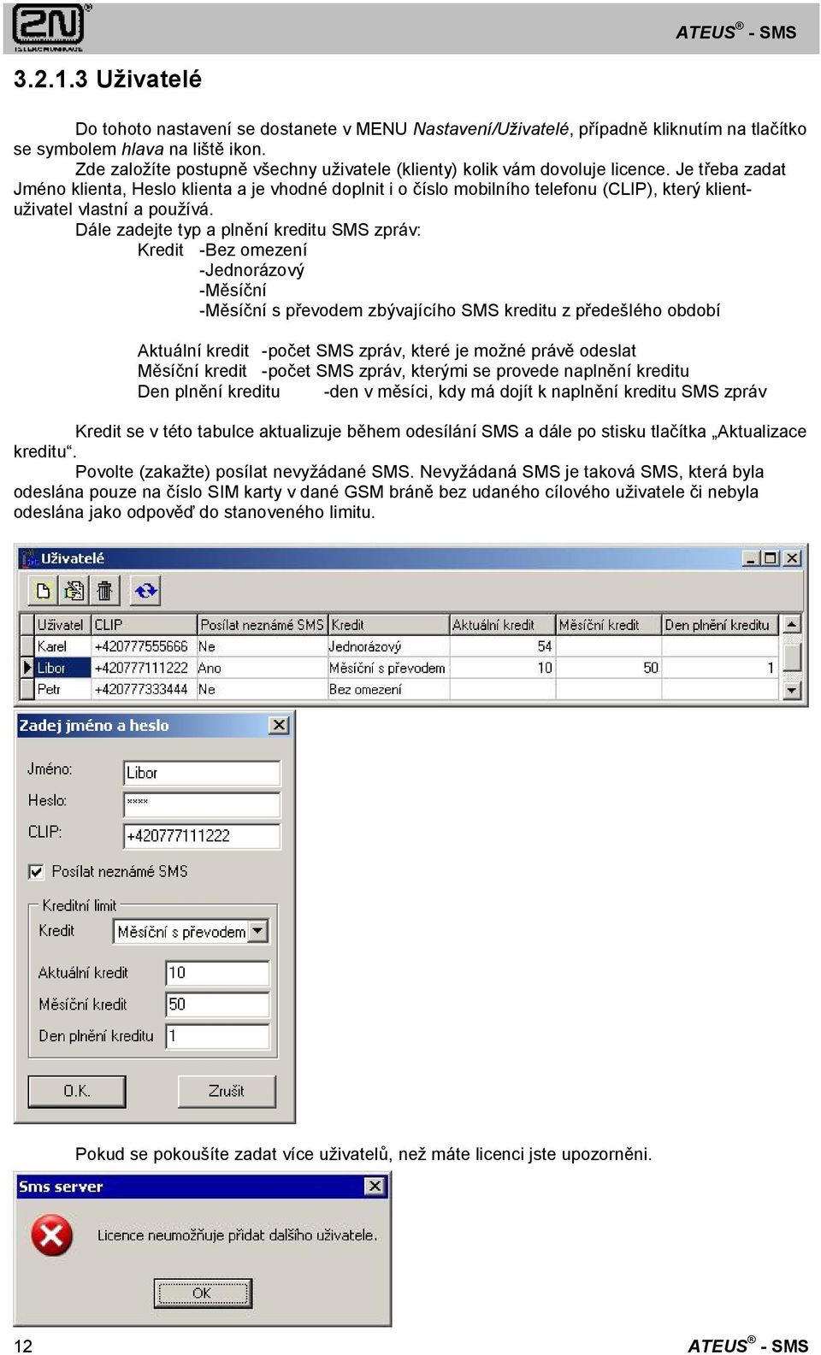Click the Ano cell in Libor row
The height and width of the screenshot is (1355, 821).
click(263, 669)
